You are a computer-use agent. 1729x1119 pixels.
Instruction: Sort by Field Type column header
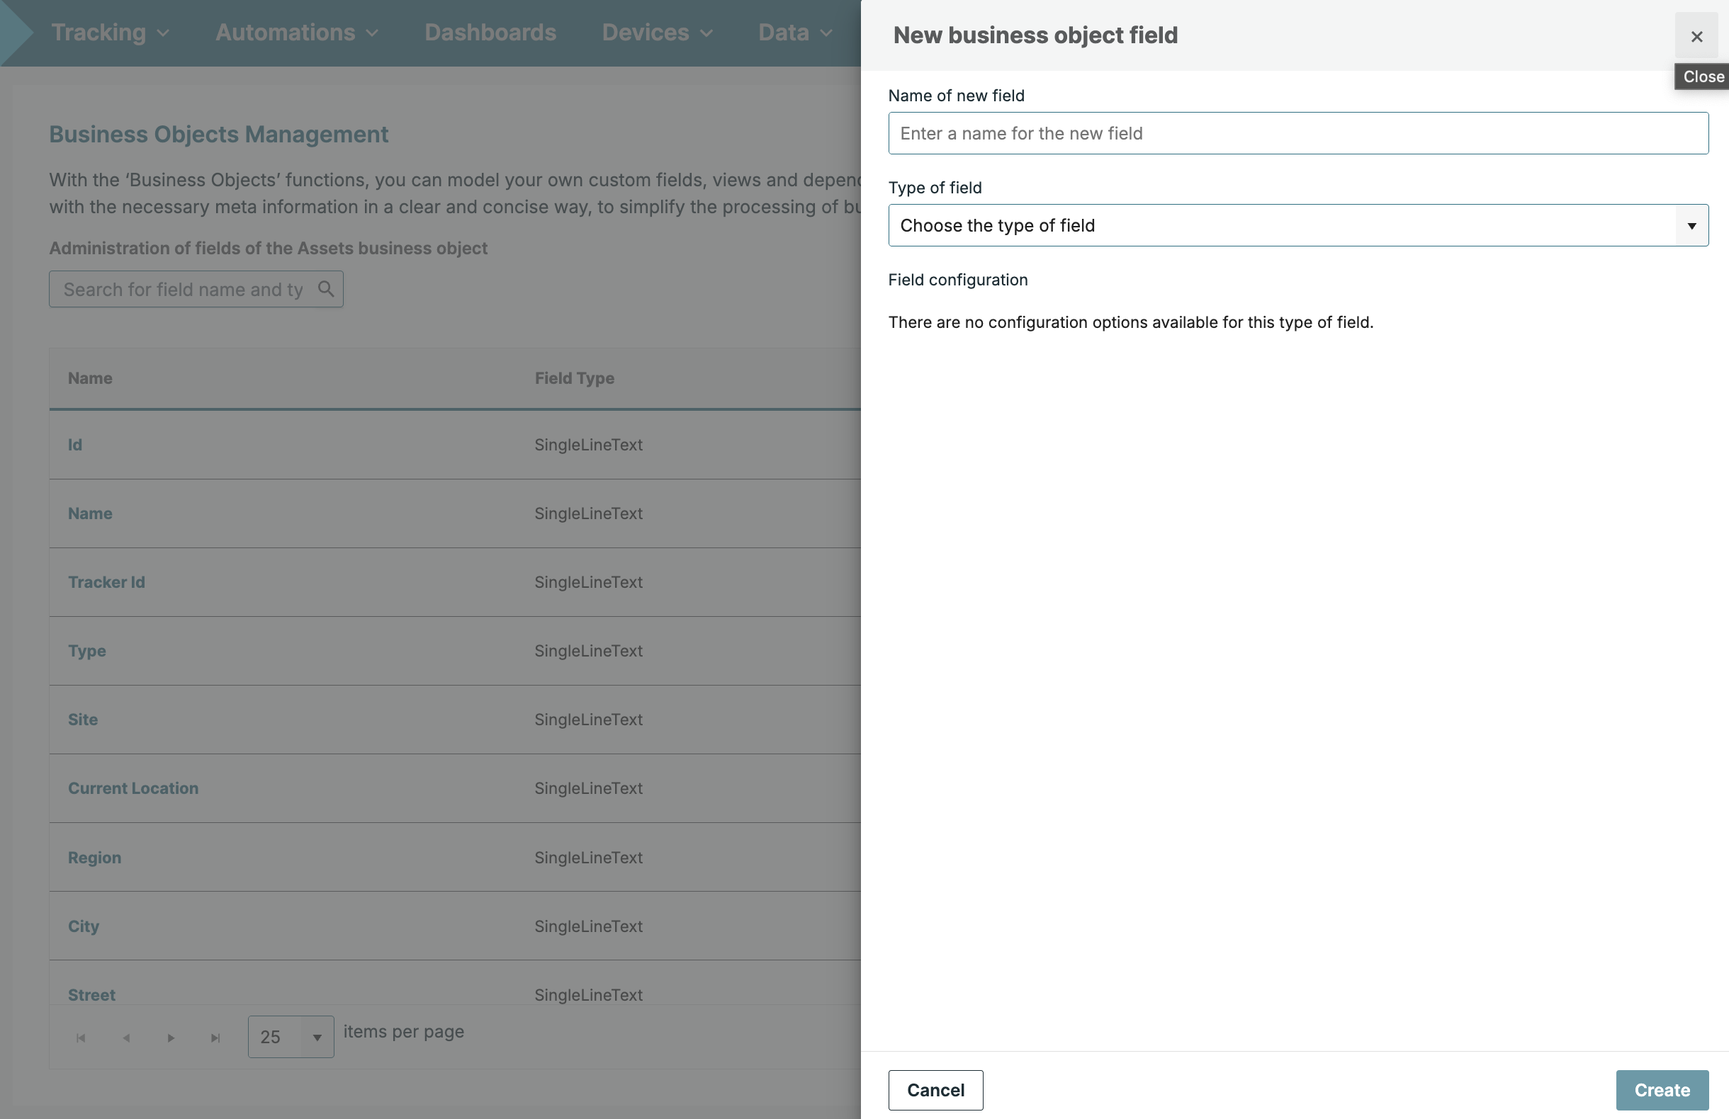[x=574, y=378]
